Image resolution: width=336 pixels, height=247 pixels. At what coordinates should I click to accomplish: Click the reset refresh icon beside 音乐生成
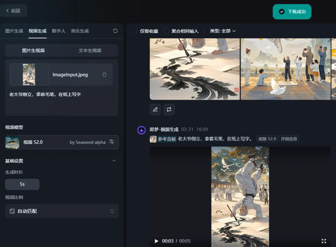(x=115, y=31)
